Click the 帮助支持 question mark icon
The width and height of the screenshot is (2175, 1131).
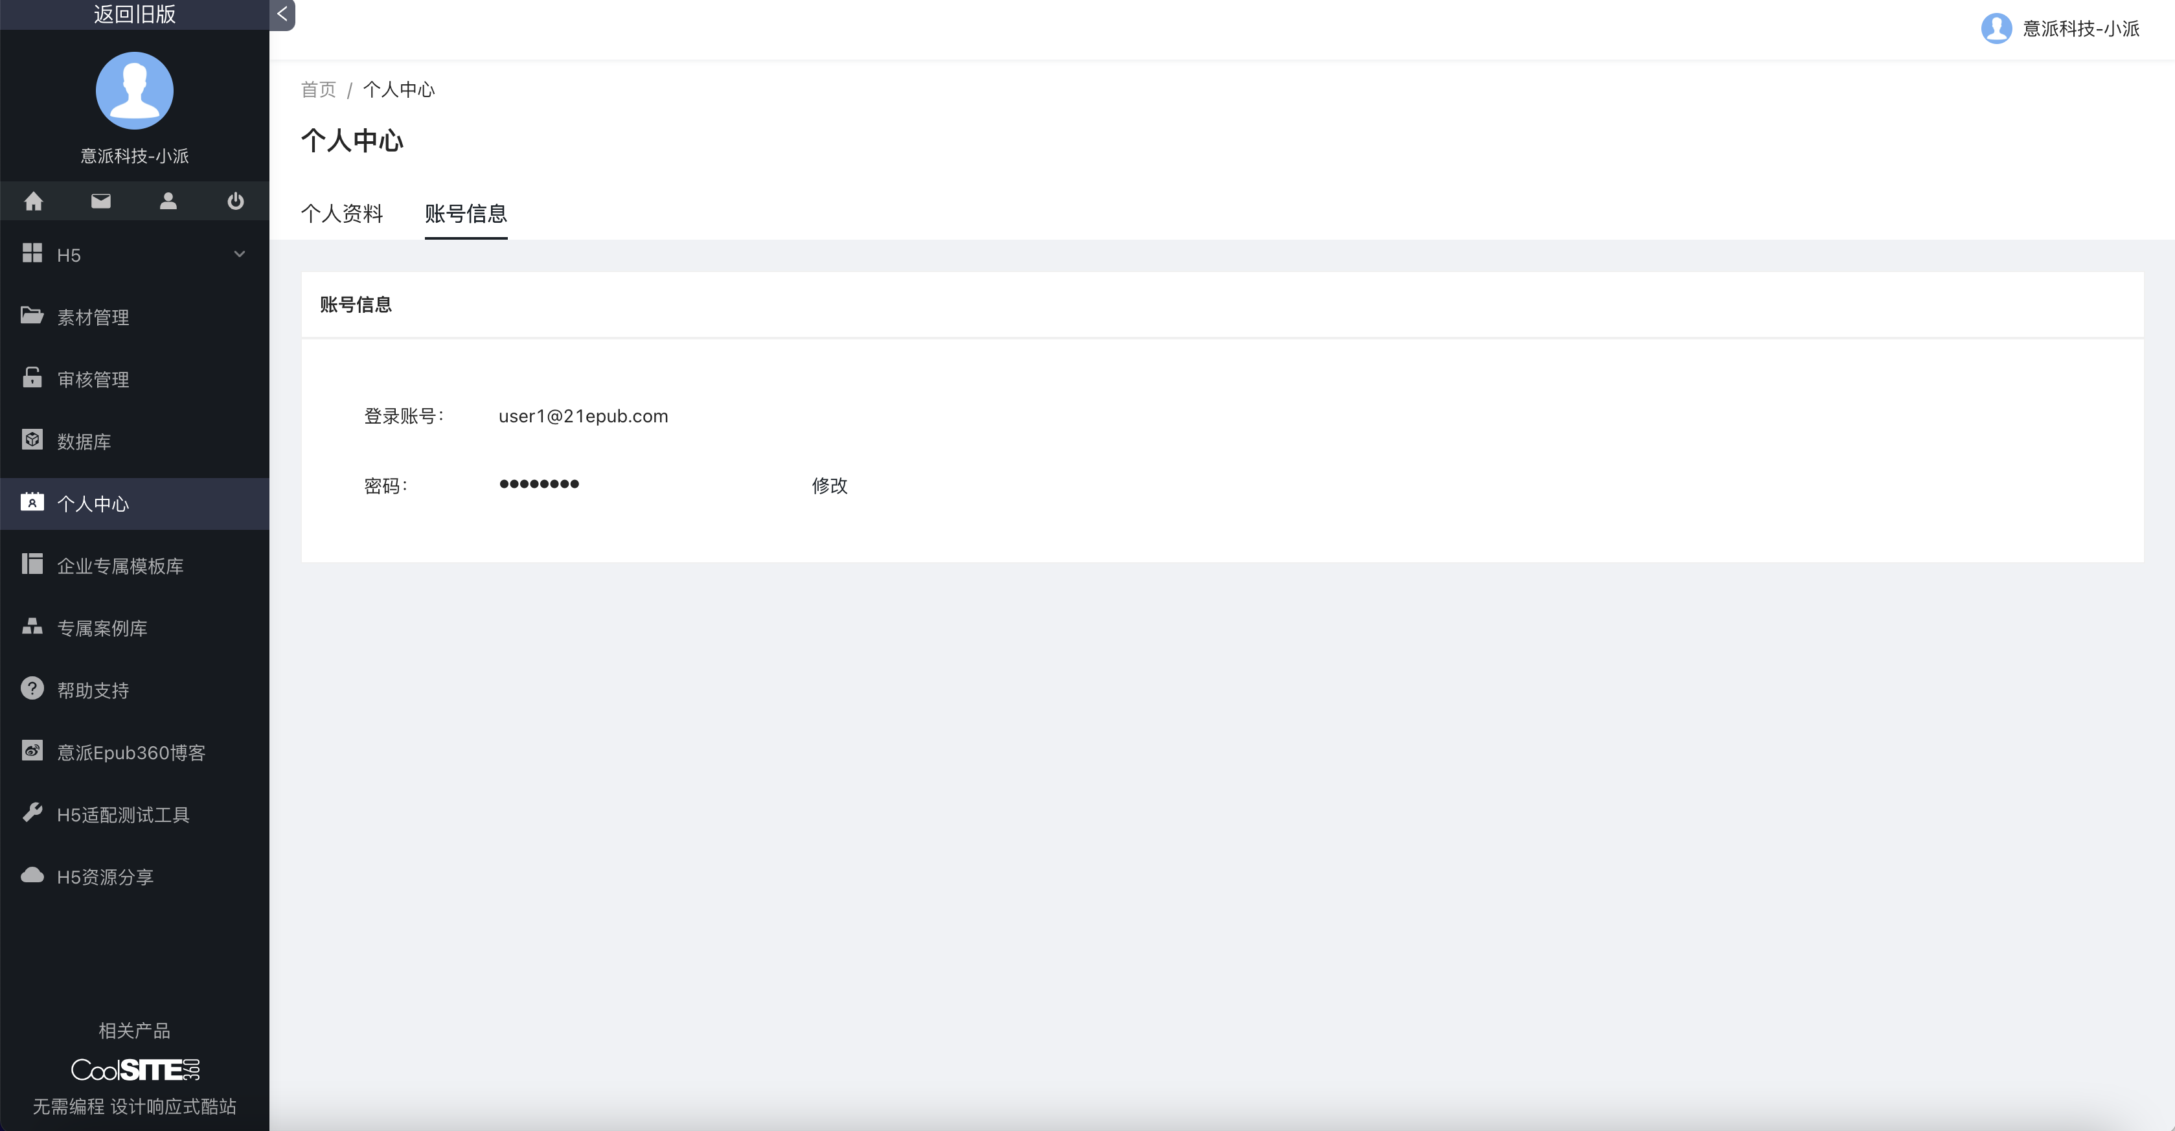tap(32, 689)
